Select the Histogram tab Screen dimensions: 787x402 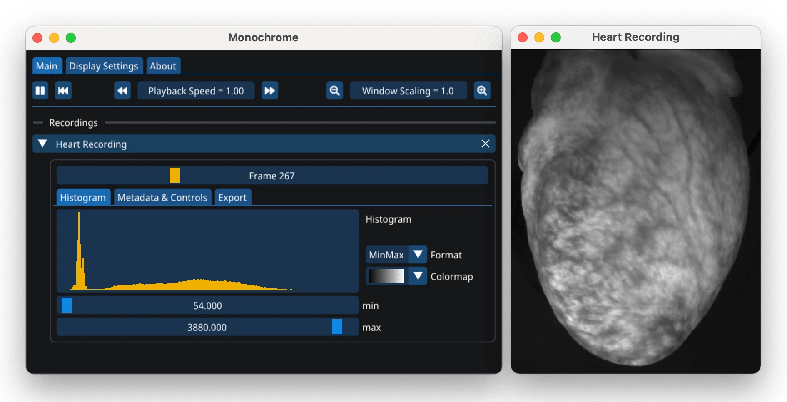83,197
